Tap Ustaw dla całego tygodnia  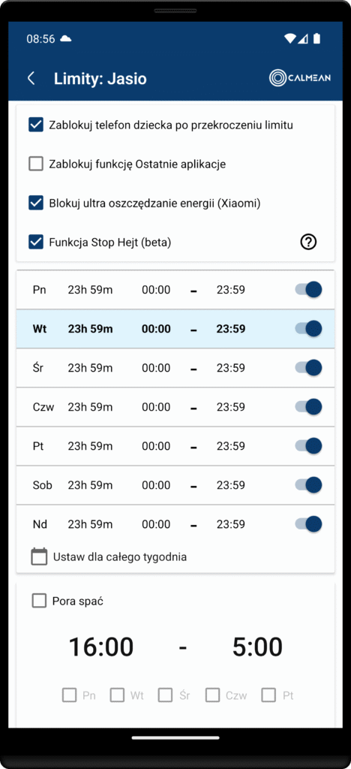click(120, 557)
